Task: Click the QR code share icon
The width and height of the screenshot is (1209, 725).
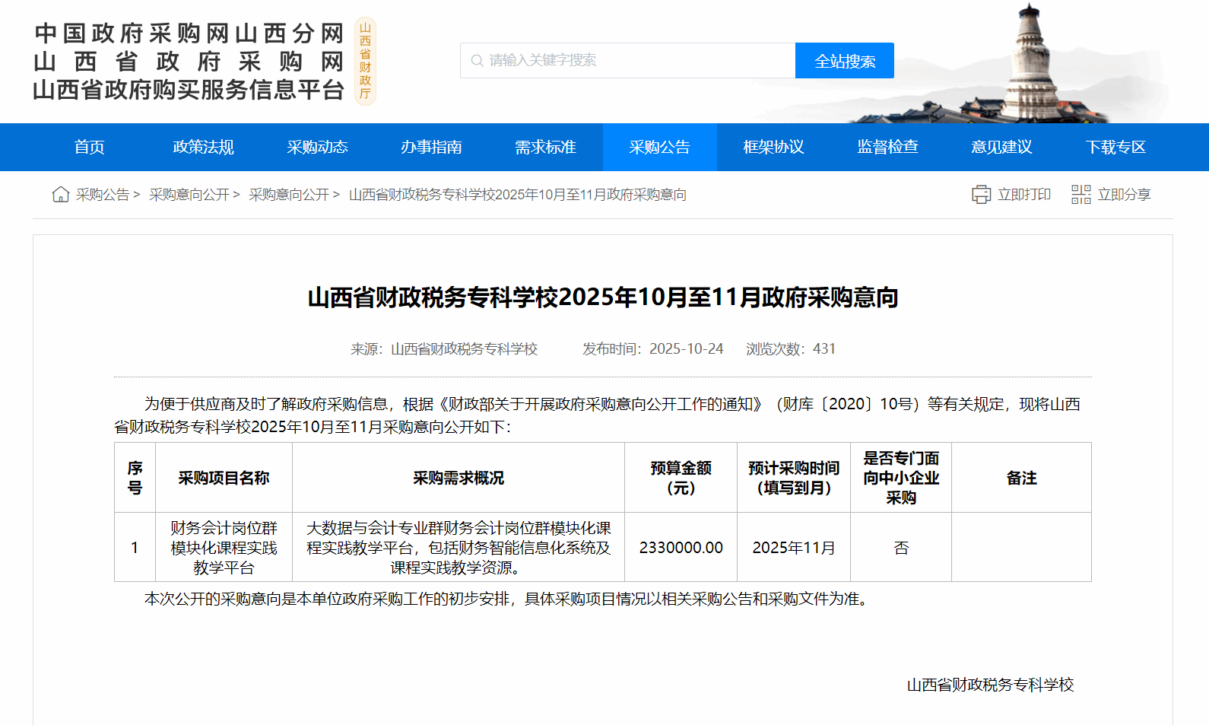Action: coord(1080,195)
